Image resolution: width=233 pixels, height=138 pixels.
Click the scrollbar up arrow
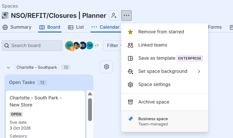(90, 94)
